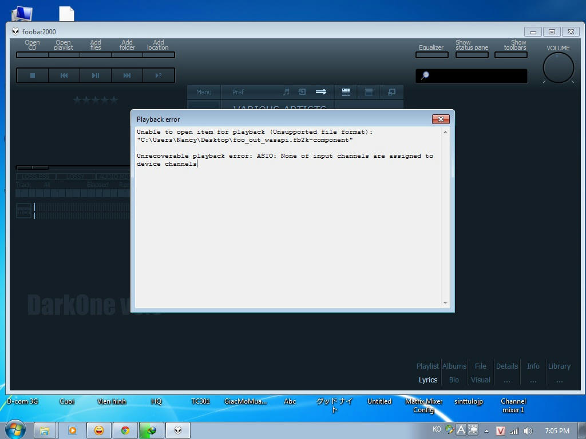Select the D-com 3G item
Viewport: 586px width, 439px height.
click(22, 401)
